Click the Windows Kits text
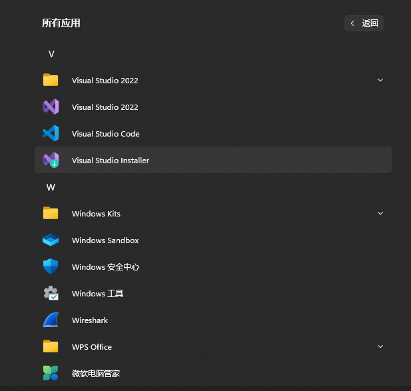Image resolution: width=411 pixels, height=391 pixels. pos(96,214)
